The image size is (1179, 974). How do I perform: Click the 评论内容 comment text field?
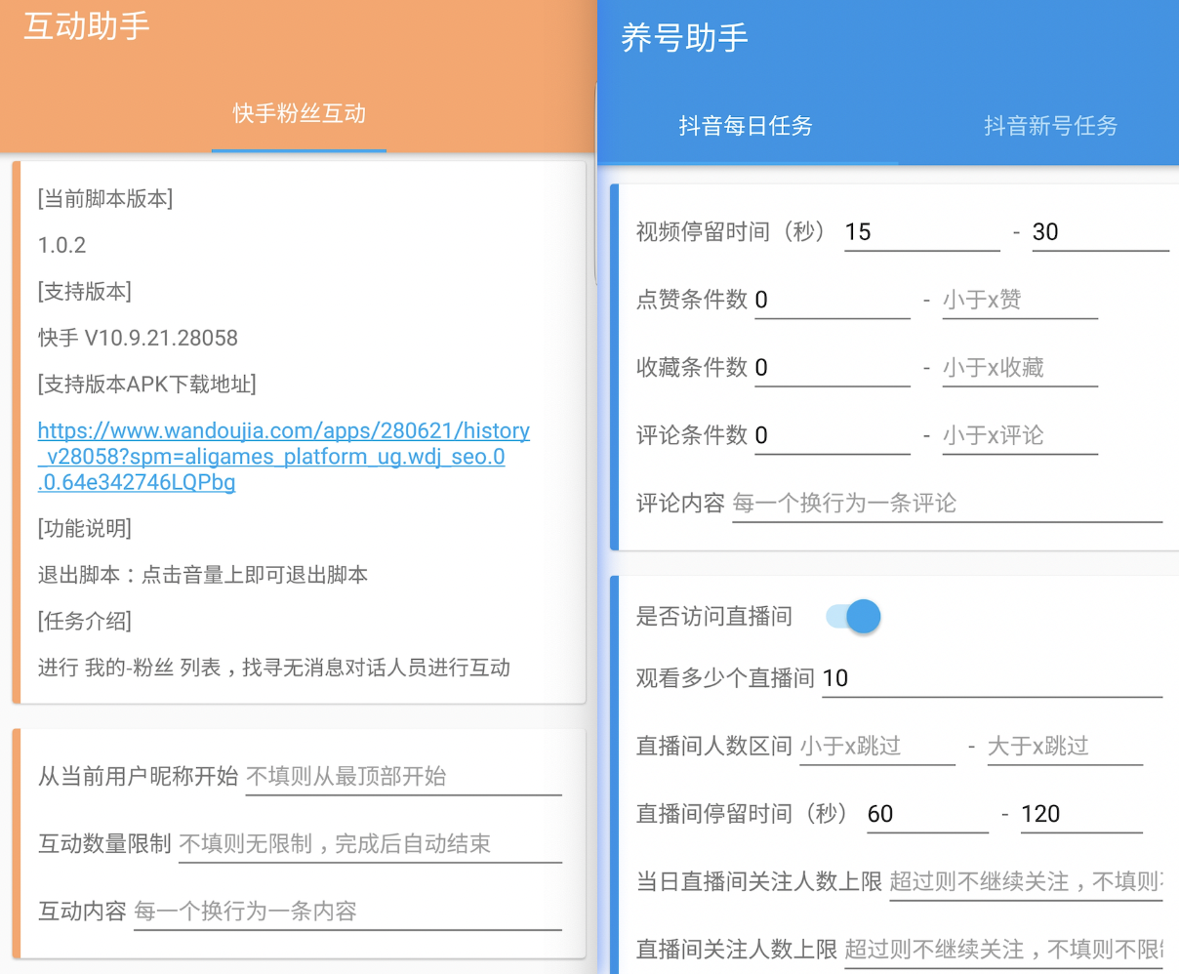point(947,504)
